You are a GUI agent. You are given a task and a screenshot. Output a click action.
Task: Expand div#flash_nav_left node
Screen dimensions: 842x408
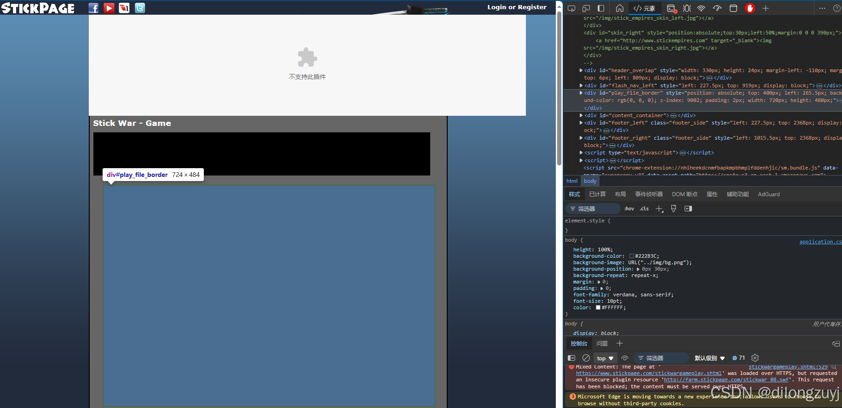pyautogui.click(x=581, y=85)
